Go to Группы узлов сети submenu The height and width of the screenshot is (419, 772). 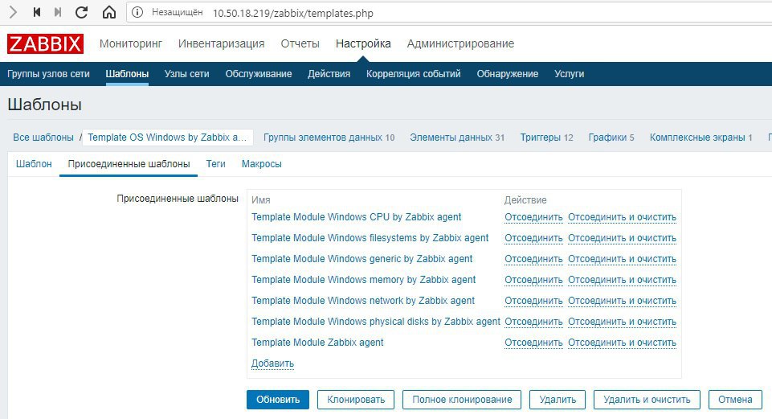tap(48, 74)
